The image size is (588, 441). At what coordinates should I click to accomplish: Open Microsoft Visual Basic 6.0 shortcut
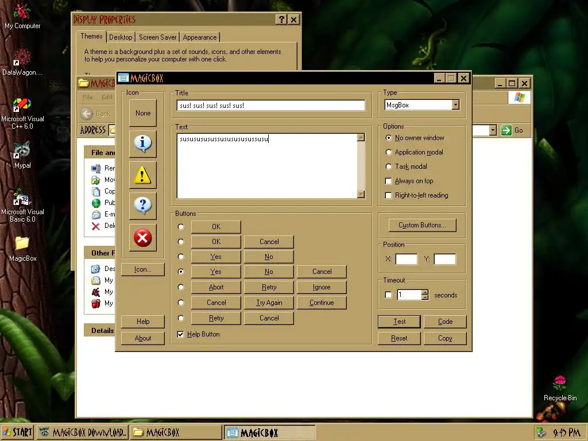coord(22,206)
